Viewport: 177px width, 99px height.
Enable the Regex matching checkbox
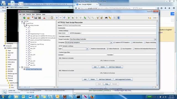[x=145, y=42]
